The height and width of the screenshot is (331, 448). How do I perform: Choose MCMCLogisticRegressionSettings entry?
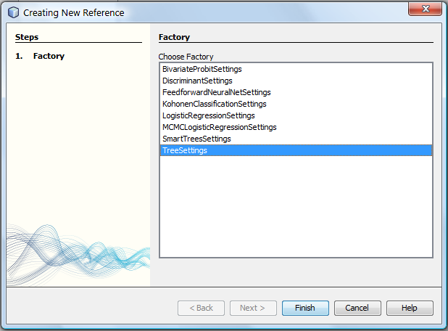coord(296,127)
